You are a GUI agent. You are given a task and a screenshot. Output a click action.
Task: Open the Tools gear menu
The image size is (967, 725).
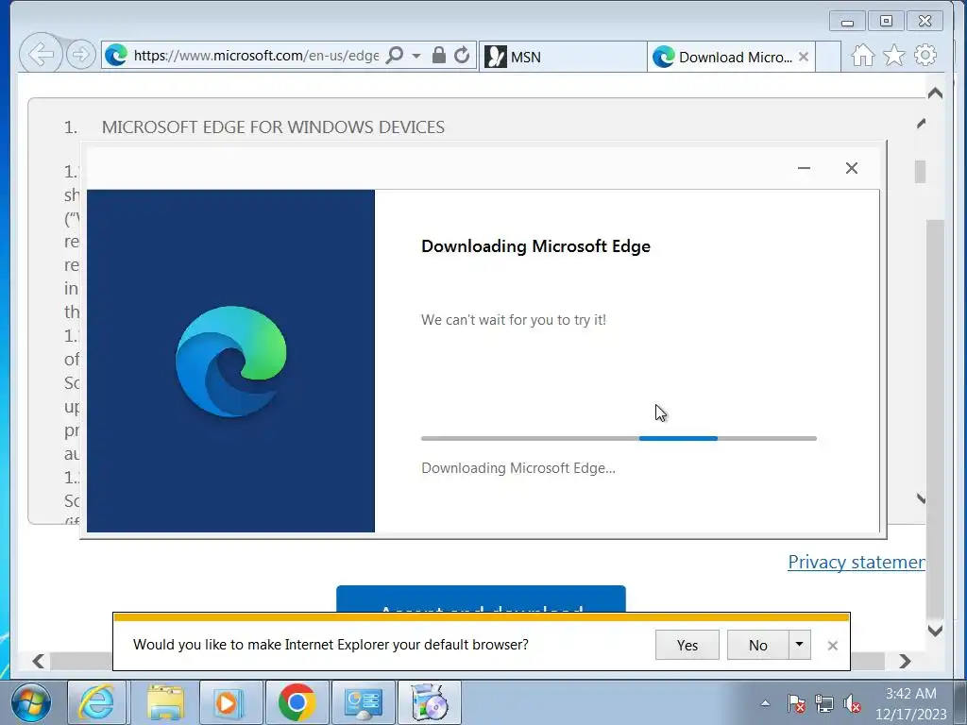point(925,56)
